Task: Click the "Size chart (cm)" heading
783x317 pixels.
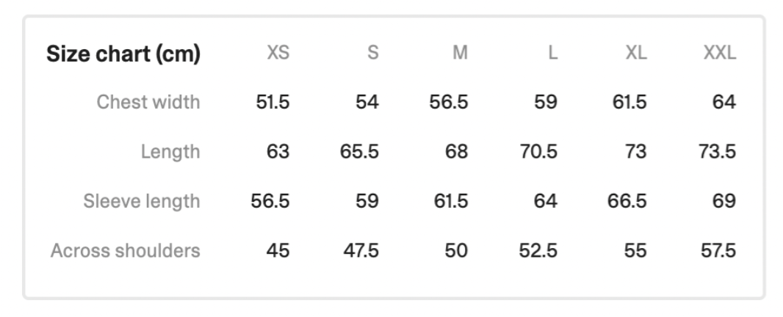Action: (123, 54)
